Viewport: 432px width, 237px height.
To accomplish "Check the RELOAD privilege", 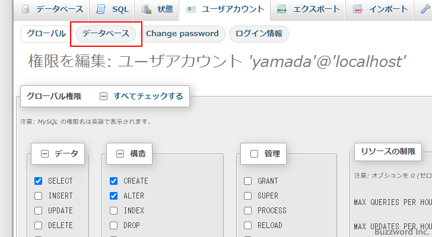I will tap(247, 226).
